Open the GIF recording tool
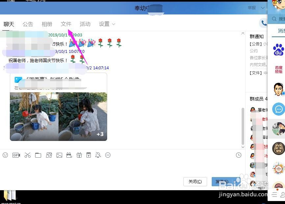Viewport: 285px width, 204px height. pyautogui.click(x=16, y=155)
